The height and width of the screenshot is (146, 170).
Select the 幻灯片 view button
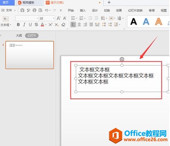[32, 36]
